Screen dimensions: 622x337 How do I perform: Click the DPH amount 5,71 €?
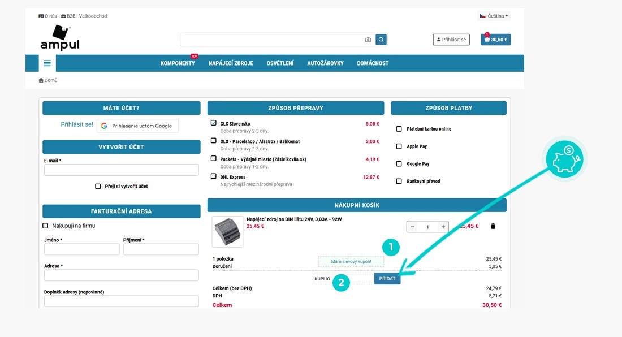(x=495, y=296)
